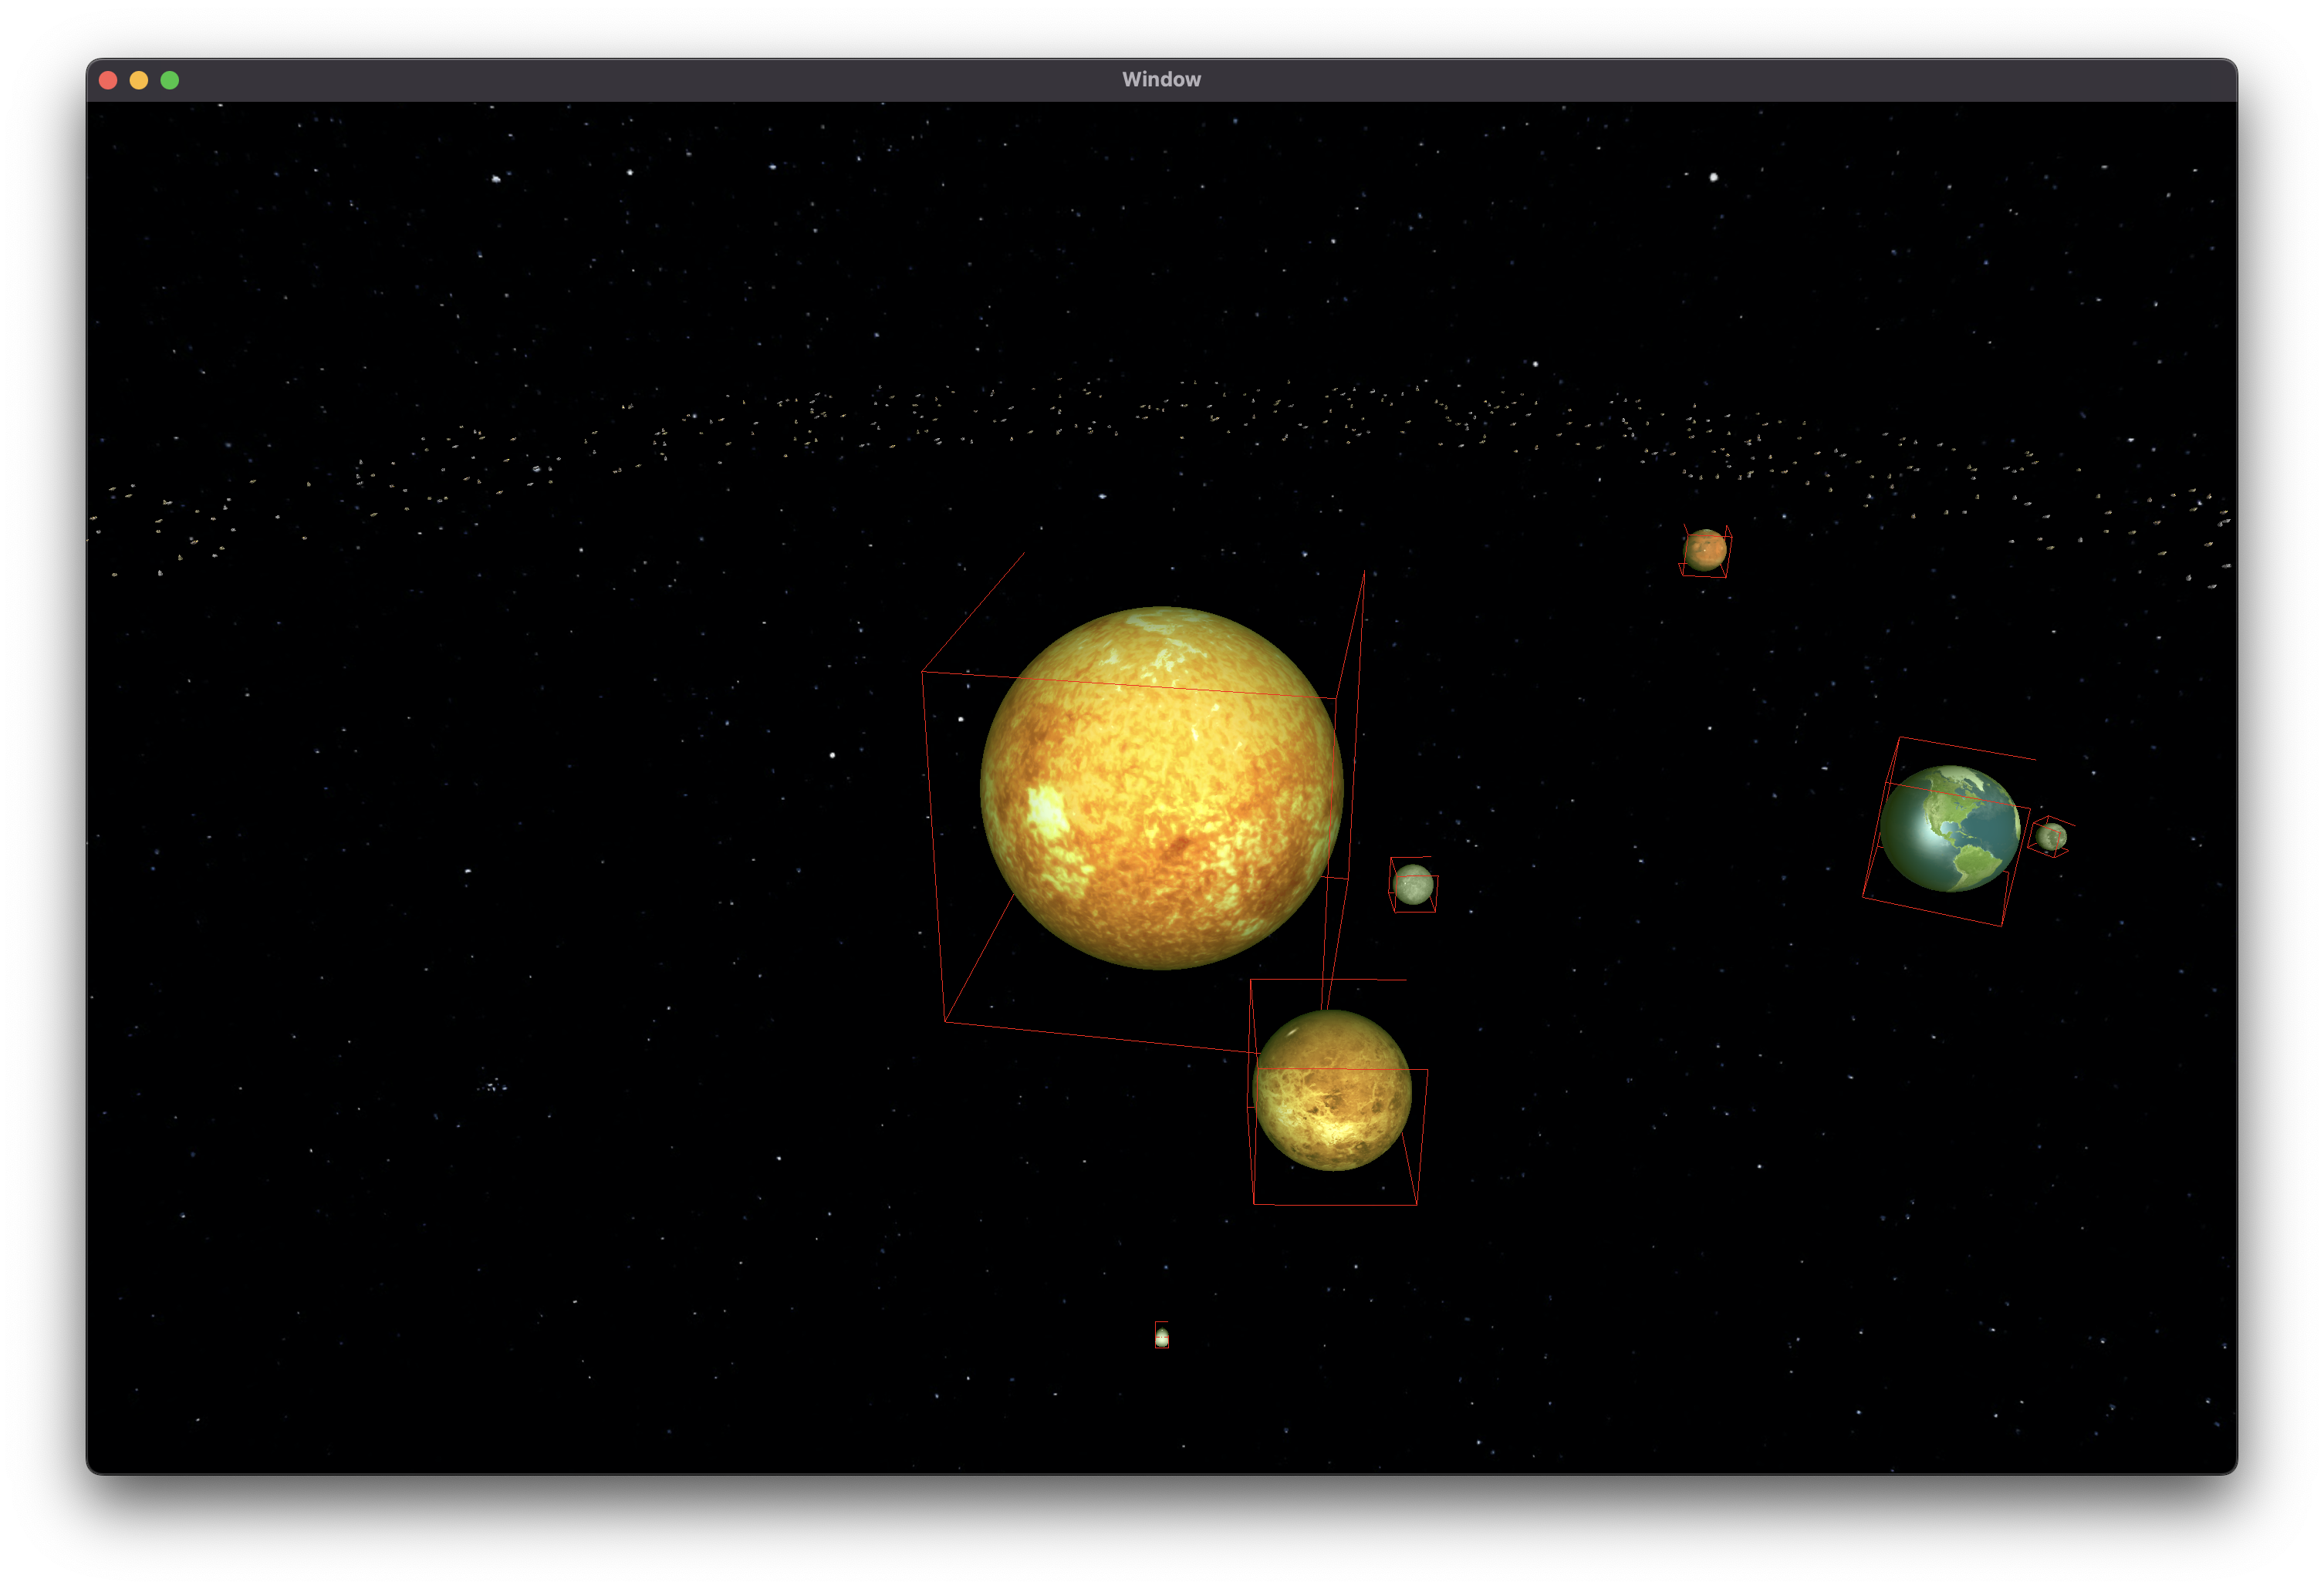The height and width of the screenshot is (1589, 2324).
Task: Click the top-right corner of Venus's bounding box
Action: tap(1427, 1070)
